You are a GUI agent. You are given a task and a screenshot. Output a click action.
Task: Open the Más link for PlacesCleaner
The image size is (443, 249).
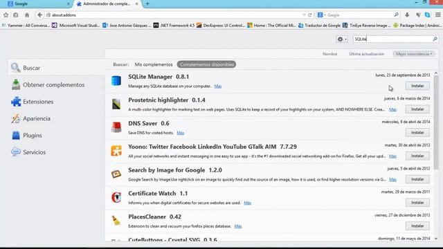point(238,226)
